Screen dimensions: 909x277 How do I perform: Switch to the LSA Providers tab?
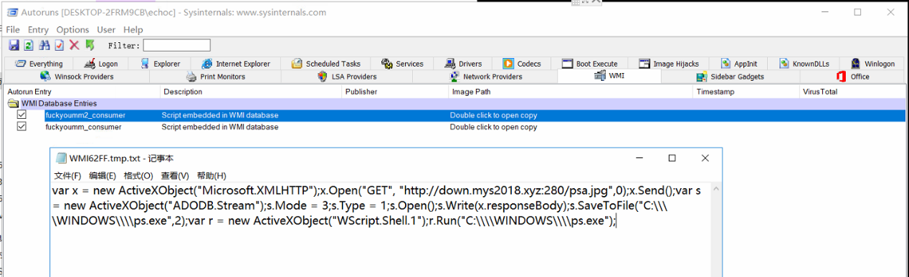pos(347,77)
